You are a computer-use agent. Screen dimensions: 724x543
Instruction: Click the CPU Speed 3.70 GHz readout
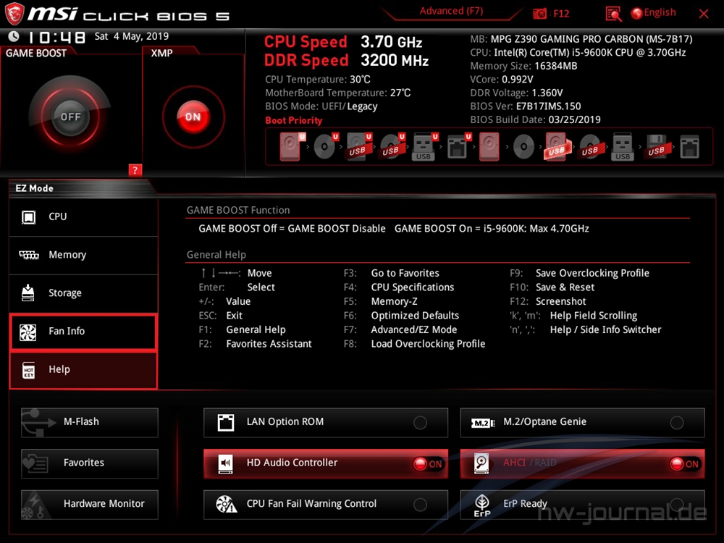point(343,42)
